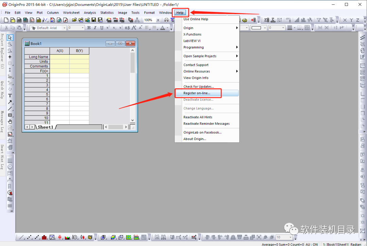Click Book1 horizontal scrollbar right arrow
Screen dimensions: 367x246
(x=126, y=127)
